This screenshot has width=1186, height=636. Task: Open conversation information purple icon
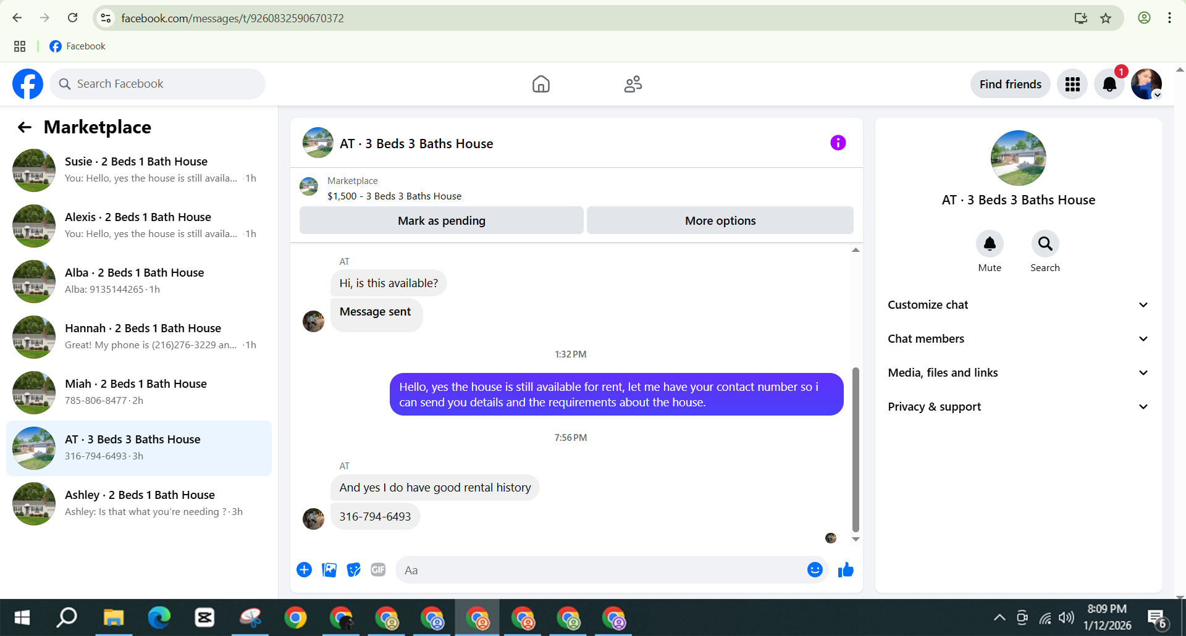point(838,143)
